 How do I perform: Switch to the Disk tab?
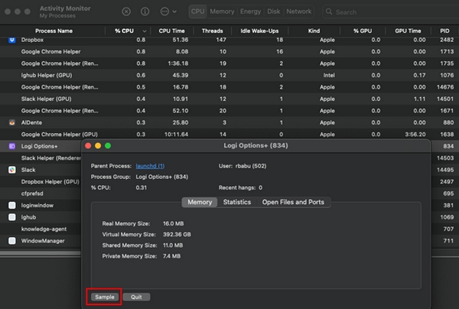click(x=274, y=11)
